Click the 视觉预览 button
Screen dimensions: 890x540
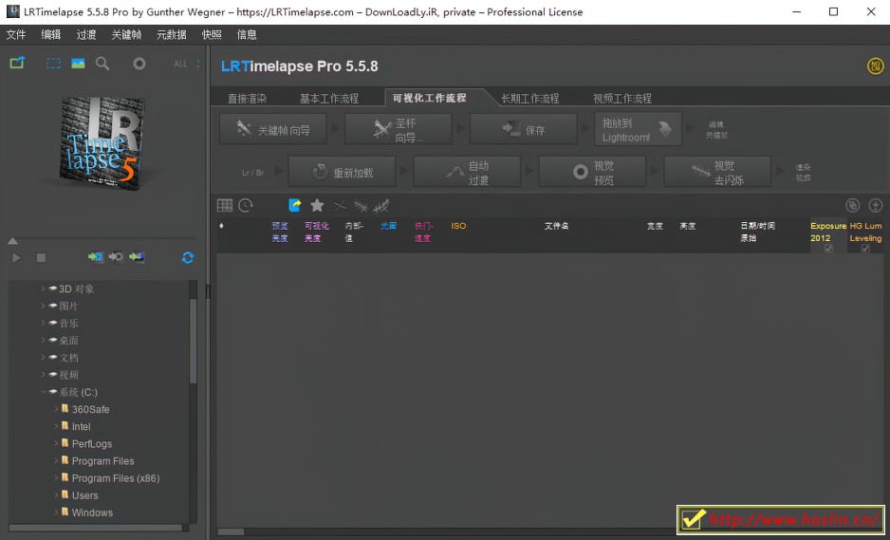(593, 172)
